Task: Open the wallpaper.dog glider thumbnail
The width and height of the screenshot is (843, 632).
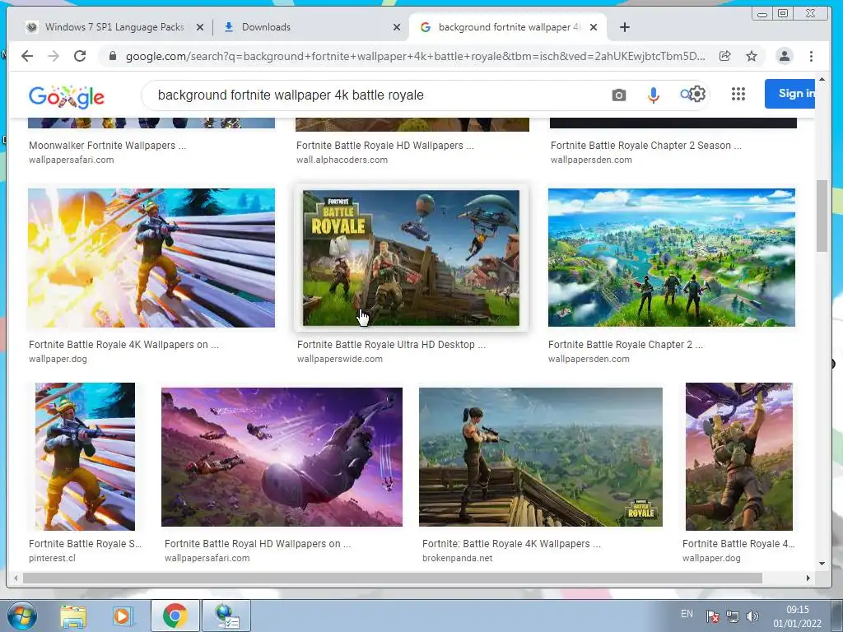Action: click(738, 457)
